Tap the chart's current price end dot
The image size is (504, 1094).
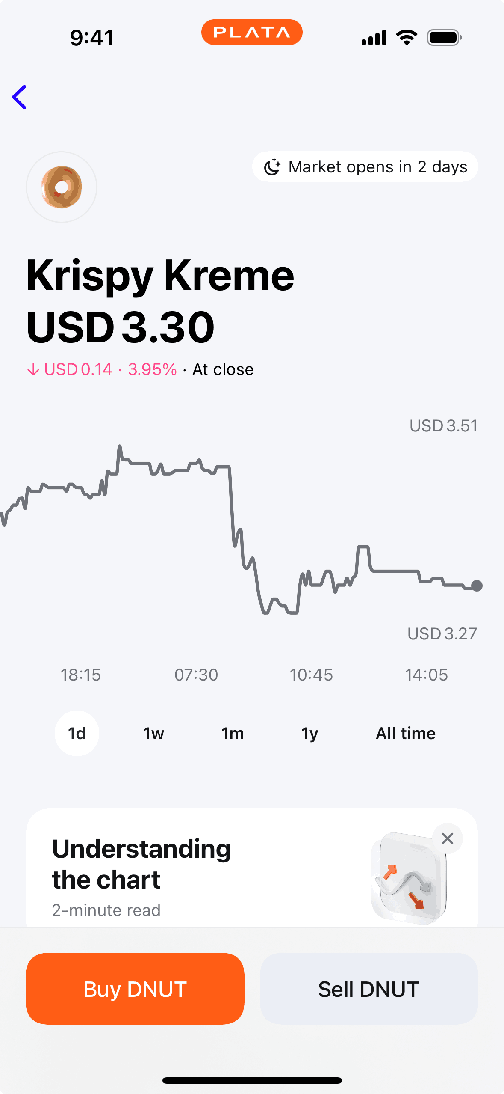pos(477,586)
